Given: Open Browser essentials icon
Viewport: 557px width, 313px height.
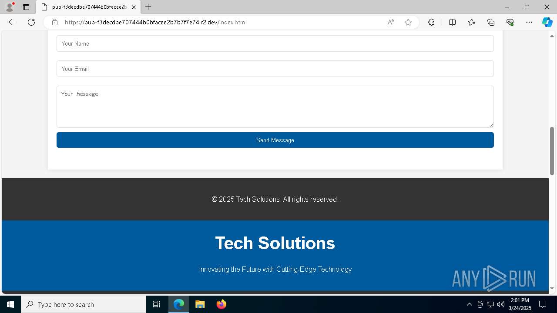Looking at the screenshot, I should (x=510, y=22).
